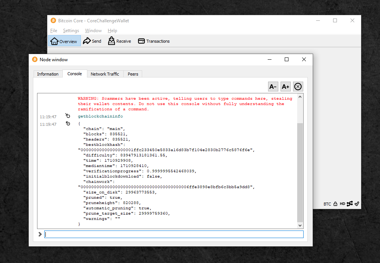The width and height of the screenshot is (380, 263).
Task: Switch to the Information tab
Action: (48, 74)
